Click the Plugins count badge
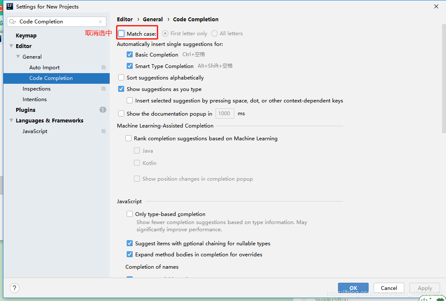446x301 pixels. click(103, 110)
